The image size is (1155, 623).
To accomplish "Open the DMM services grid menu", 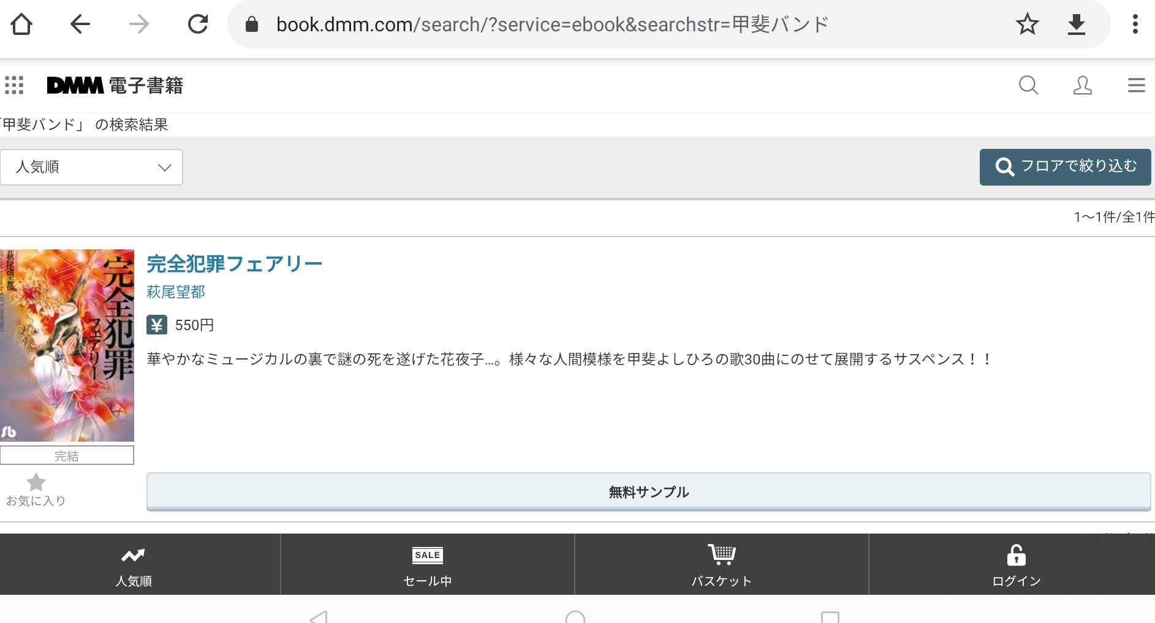I will coord(14,85).
